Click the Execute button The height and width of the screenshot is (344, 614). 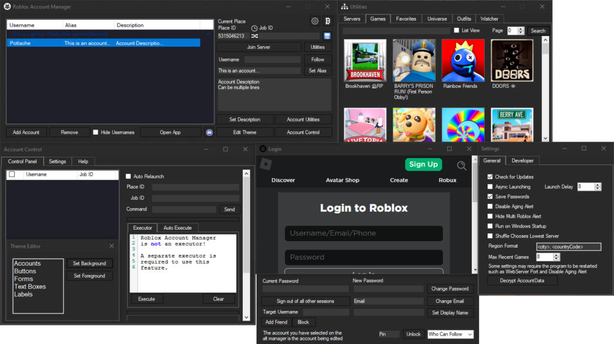[146, 299]
